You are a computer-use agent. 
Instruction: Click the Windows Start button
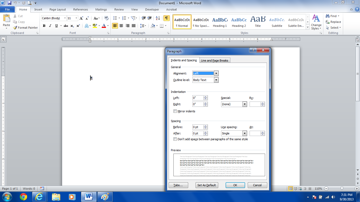7,197
